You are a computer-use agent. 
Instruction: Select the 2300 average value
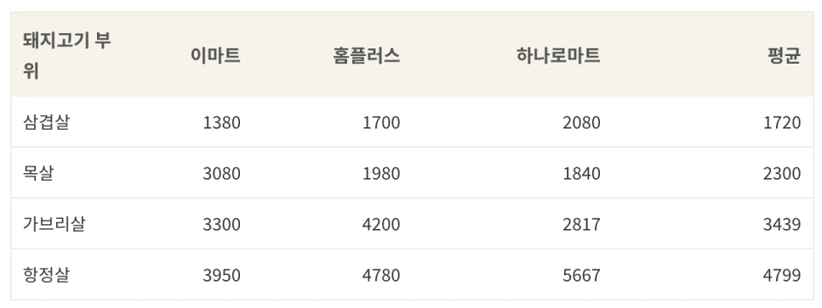coord(782,173)
